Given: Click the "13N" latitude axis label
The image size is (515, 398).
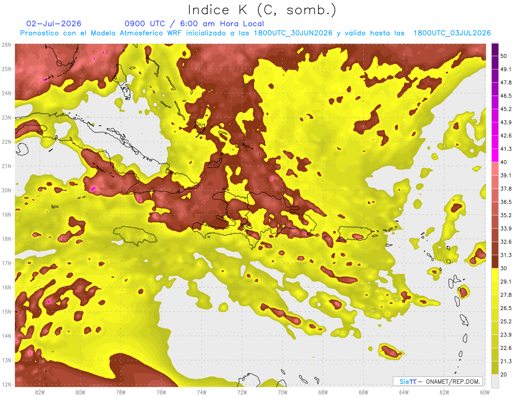Looking at the screenshot, I should pos(6,360).
